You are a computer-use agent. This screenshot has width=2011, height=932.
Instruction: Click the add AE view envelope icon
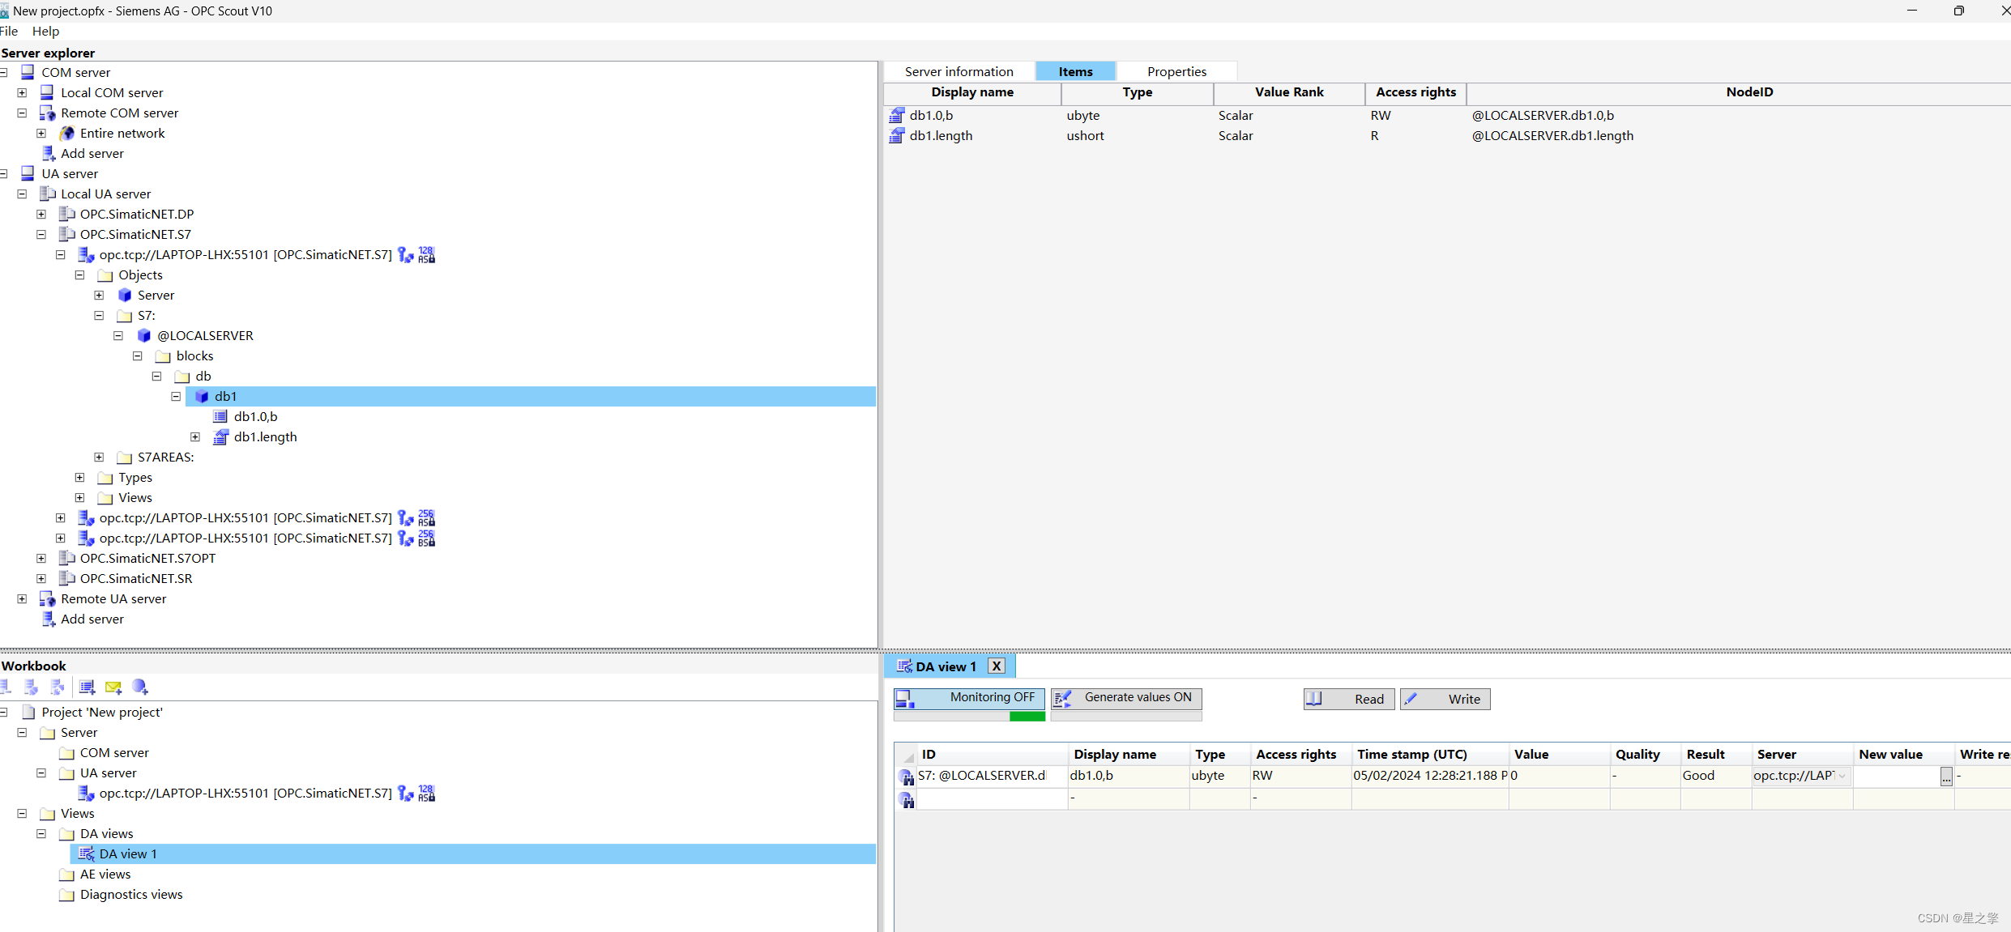coord(113,687)
